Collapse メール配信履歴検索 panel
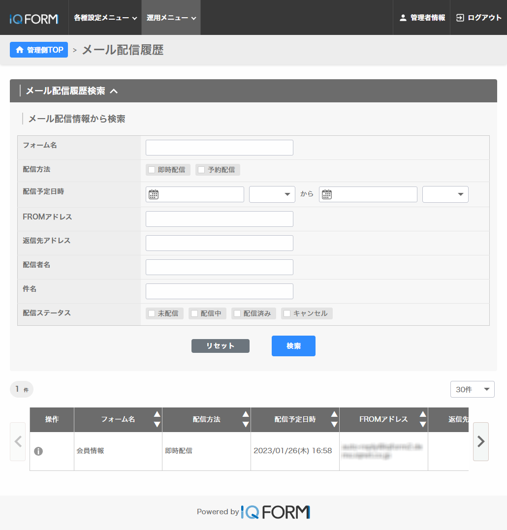The width and height of the screenshot is (507, 530). click(114, 91)
